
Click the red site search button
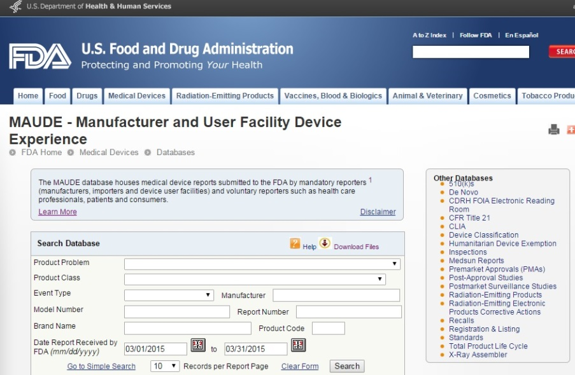pos(562,51)
